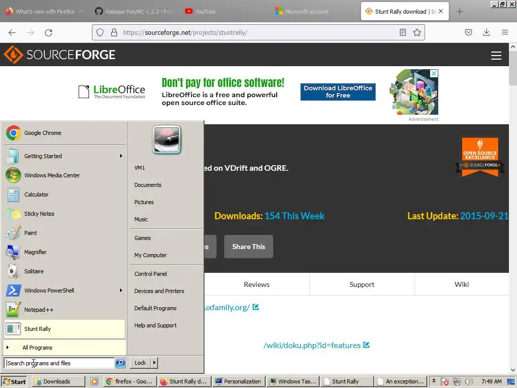Click the Start button
The height and width of the screenshot is (388, 517).
point(15,381)
